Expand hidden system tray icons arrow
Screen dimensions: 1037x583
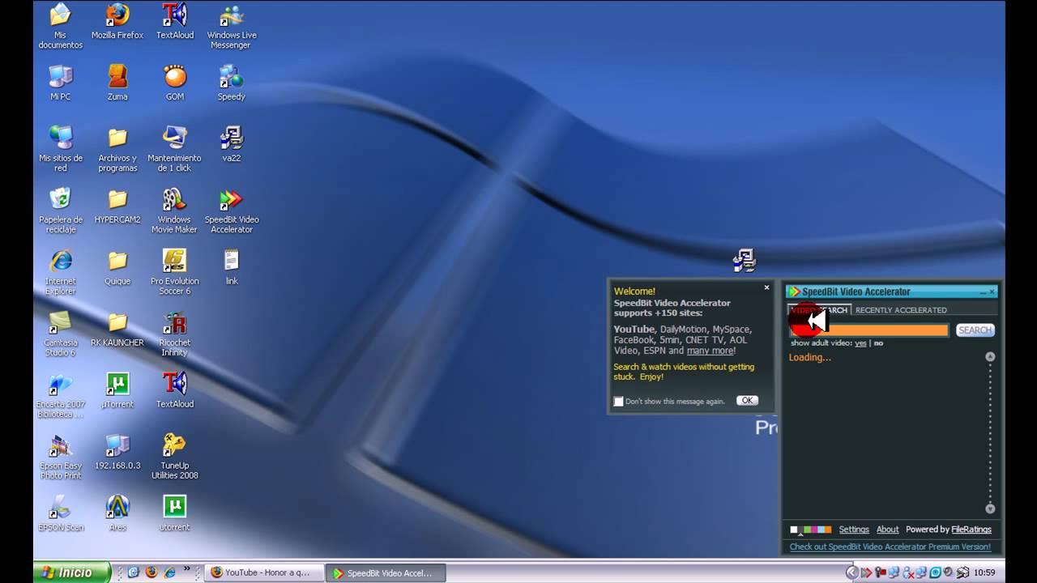click(x=852, y=572)
